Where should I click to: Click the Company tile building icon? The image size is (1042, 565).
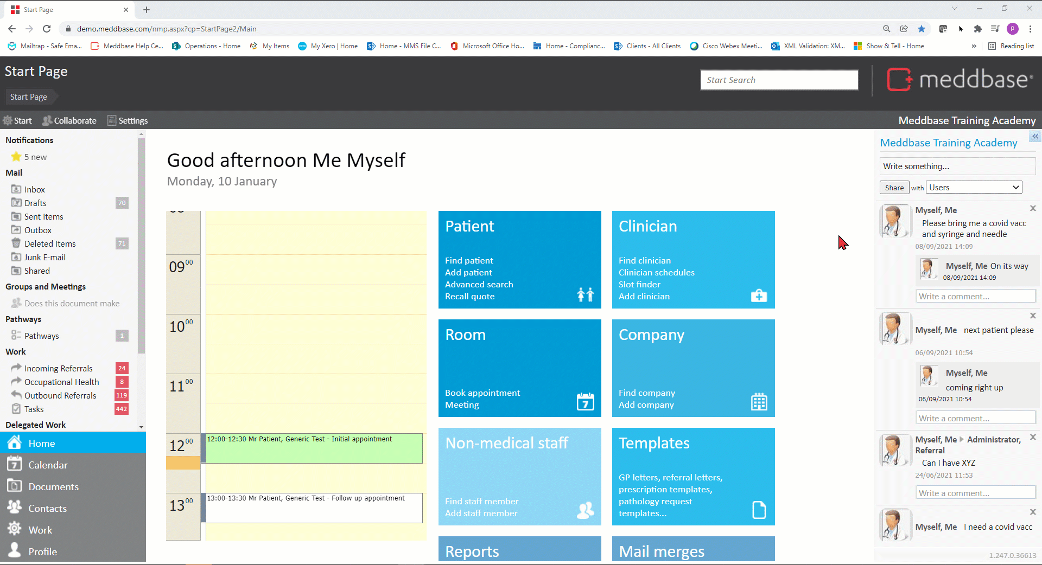point(759,402)
